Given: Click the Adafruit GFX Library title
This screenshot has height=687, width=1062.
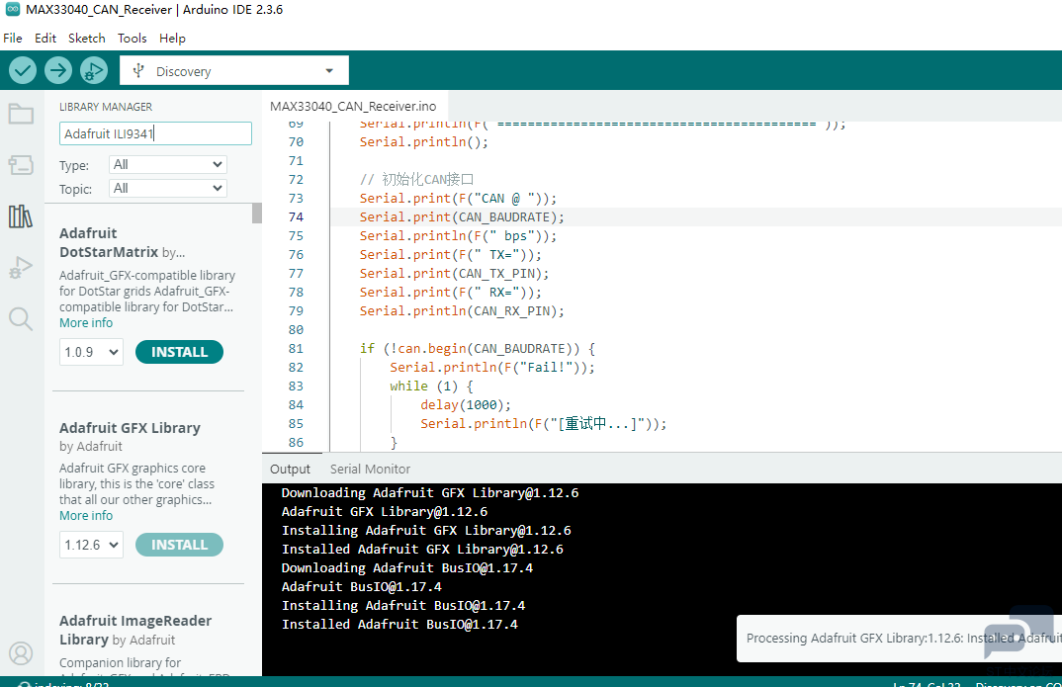Looking at the screenshot, I should (130, 428).
